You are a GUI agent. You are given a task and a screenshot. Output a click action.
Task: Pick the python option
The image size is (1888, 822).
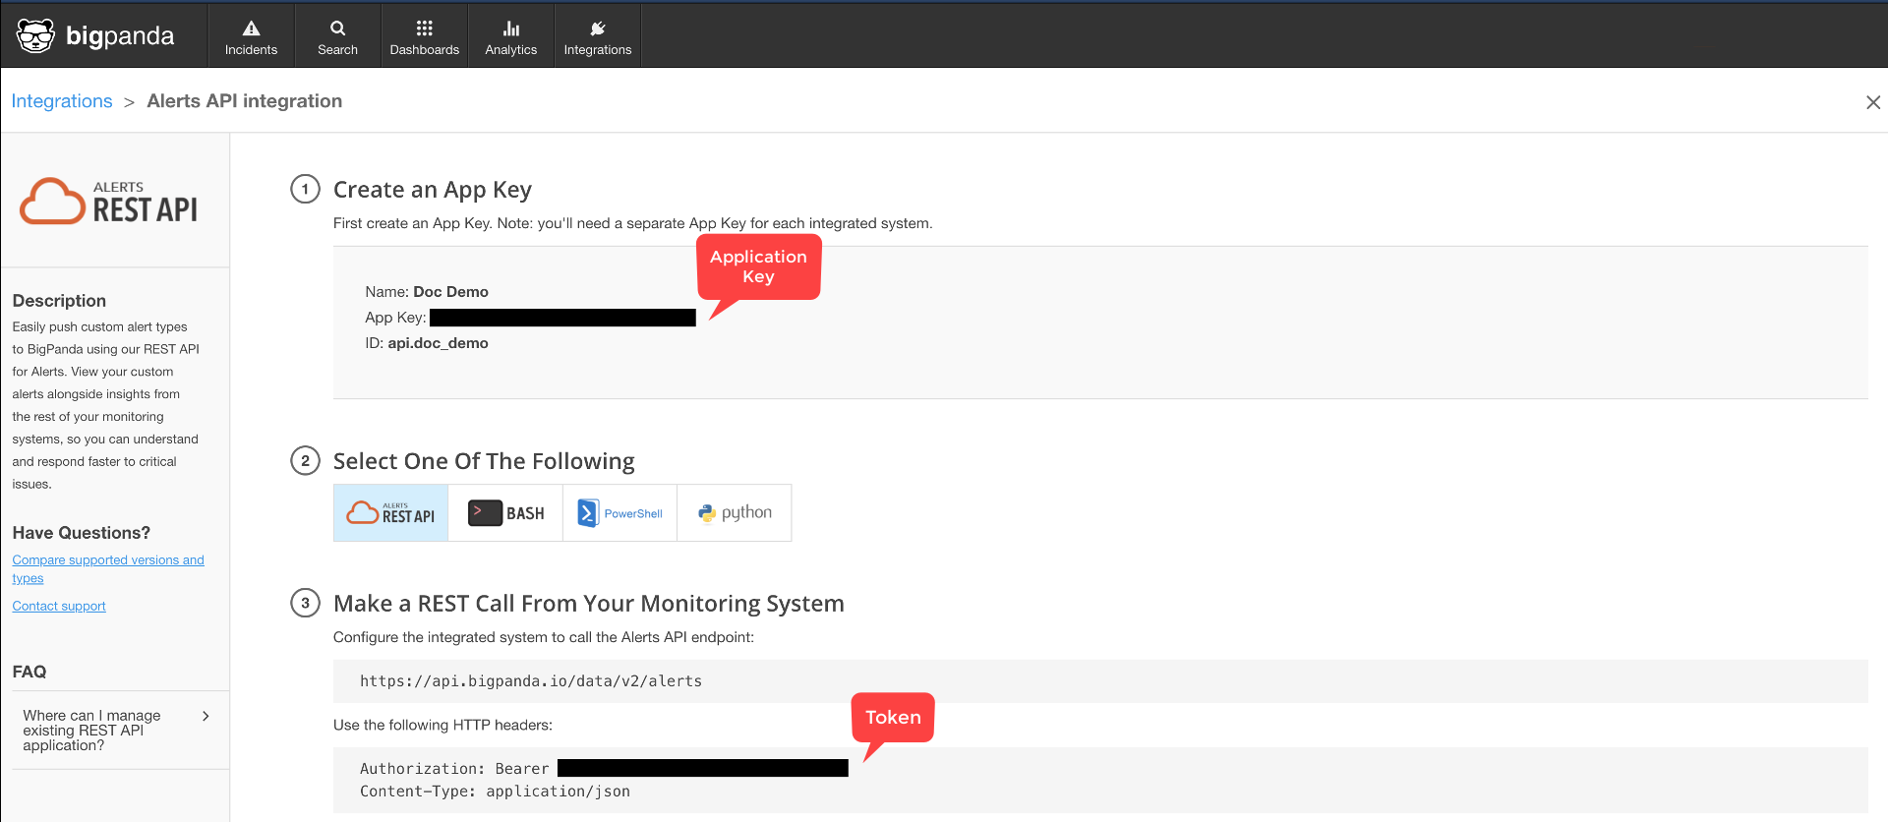[735, 513]
